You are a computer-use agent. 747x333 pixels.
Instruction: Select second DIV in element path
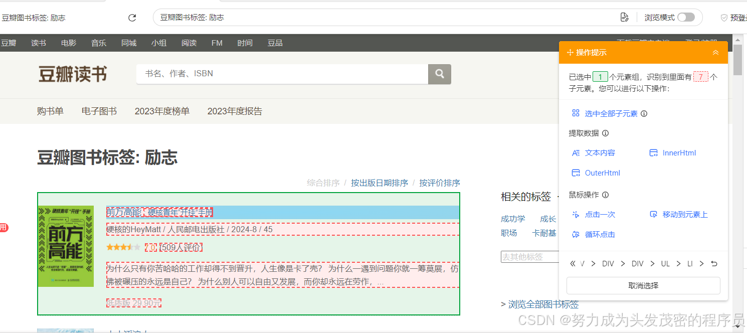[638, 264]
